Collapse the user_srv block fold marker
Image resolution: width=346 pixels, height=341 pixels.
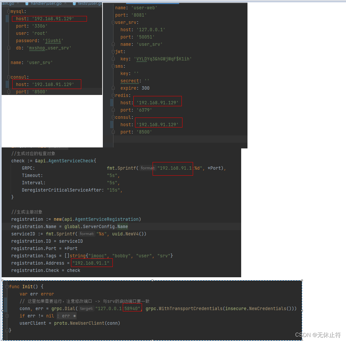pos(113,22)
